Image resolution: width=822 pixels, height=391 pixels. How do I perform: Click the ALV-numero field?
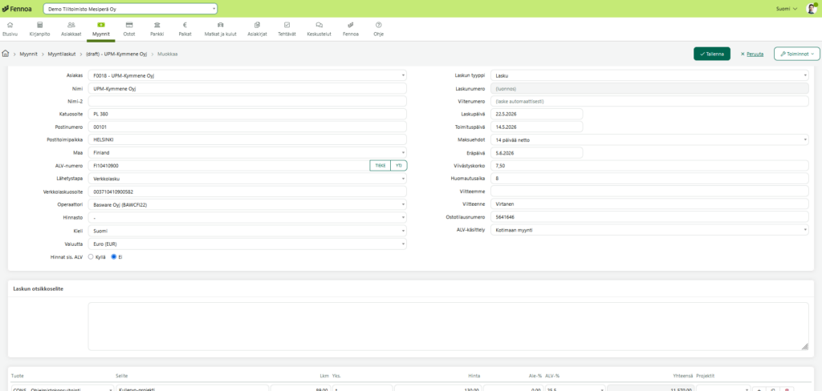pos(229,165)
